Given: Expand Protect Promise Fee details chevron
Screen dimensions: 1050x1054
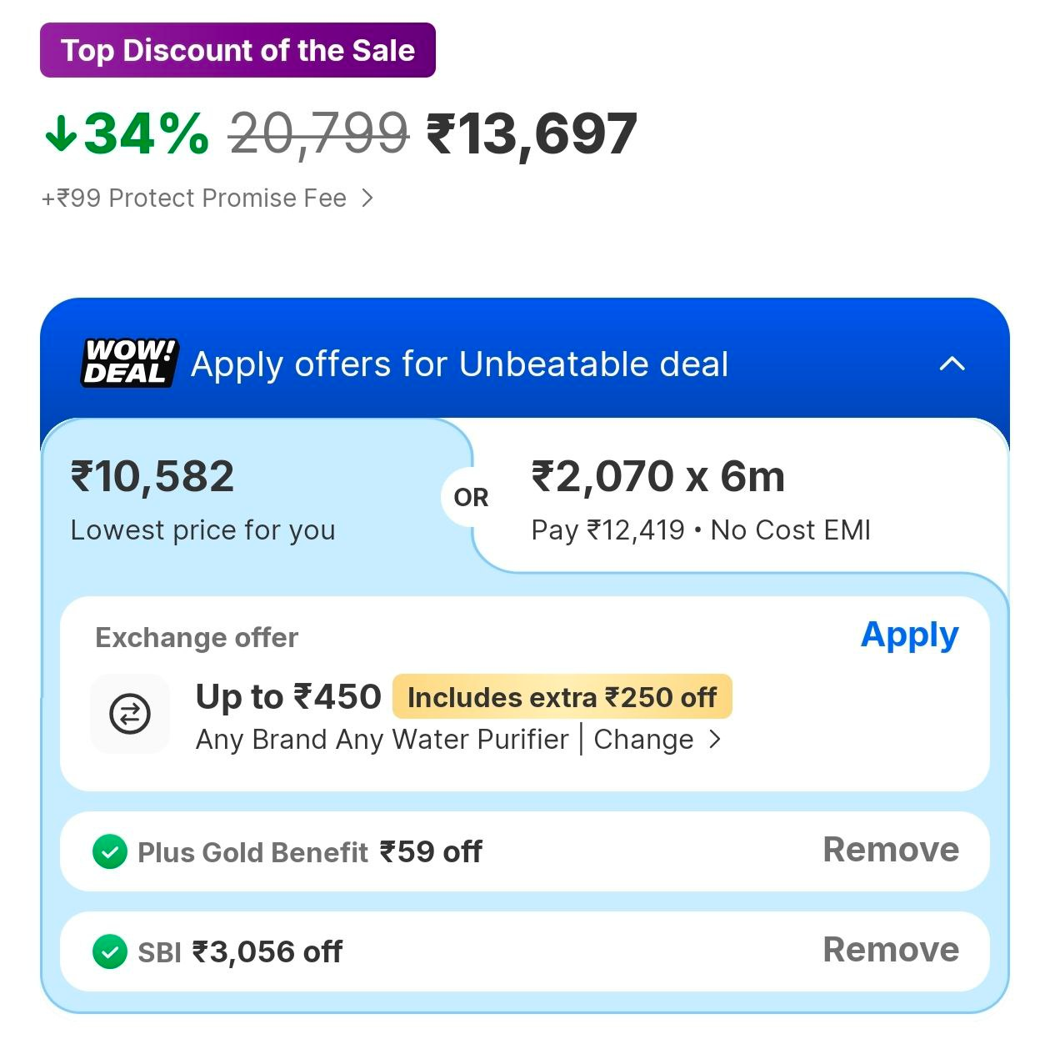Looking at the screenshot, I should (367, 198).
